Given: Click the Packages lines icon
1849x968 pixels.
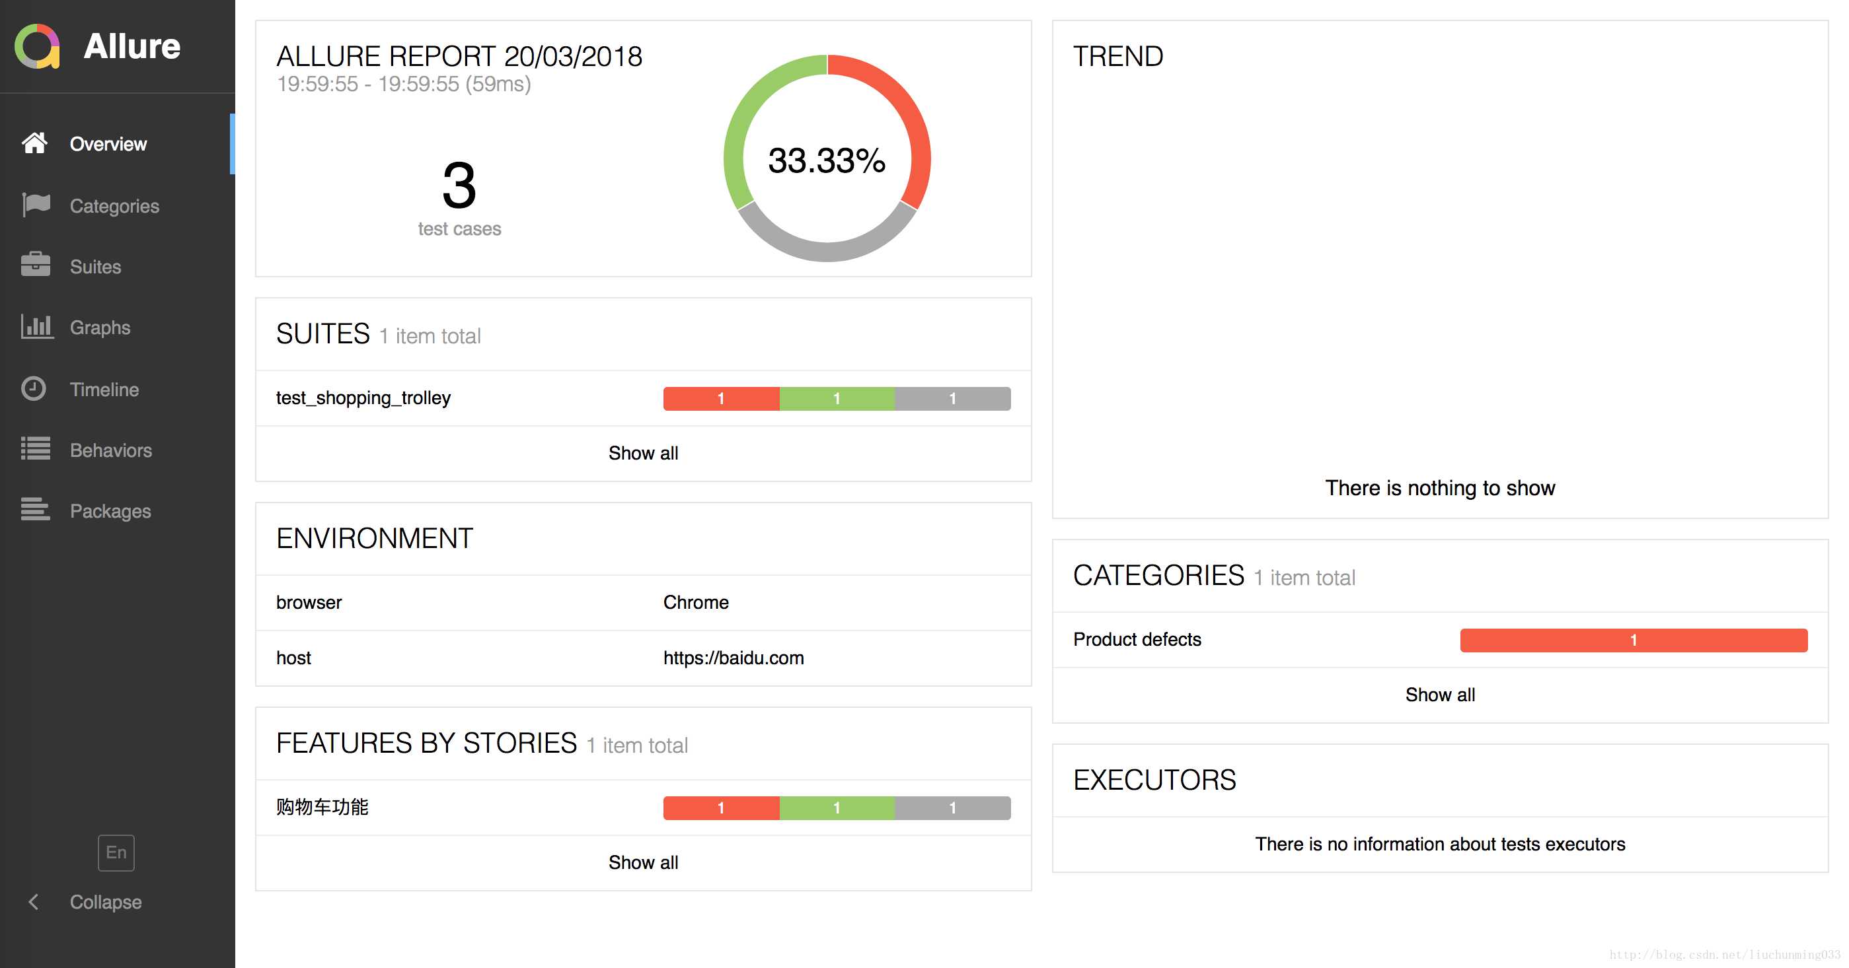Looking at the screenshot, I should tap(35, 510).
